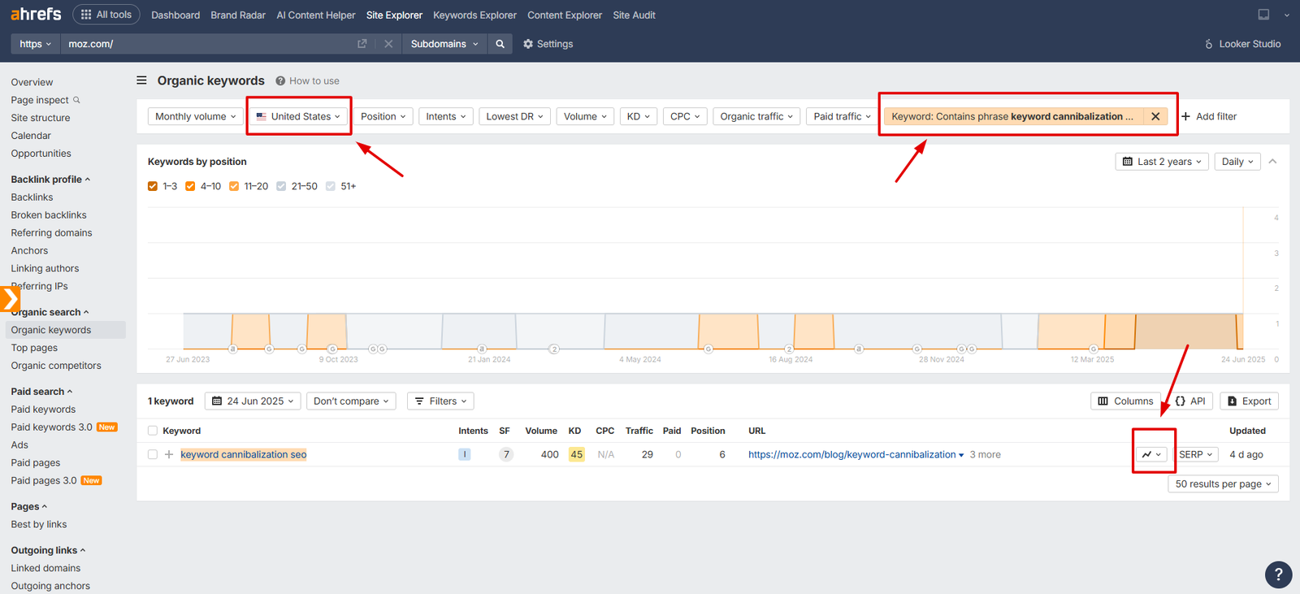This screenshot has height=594, width=1300.
Task: Open position history chart for keyword row
Action: [1152, 454]
